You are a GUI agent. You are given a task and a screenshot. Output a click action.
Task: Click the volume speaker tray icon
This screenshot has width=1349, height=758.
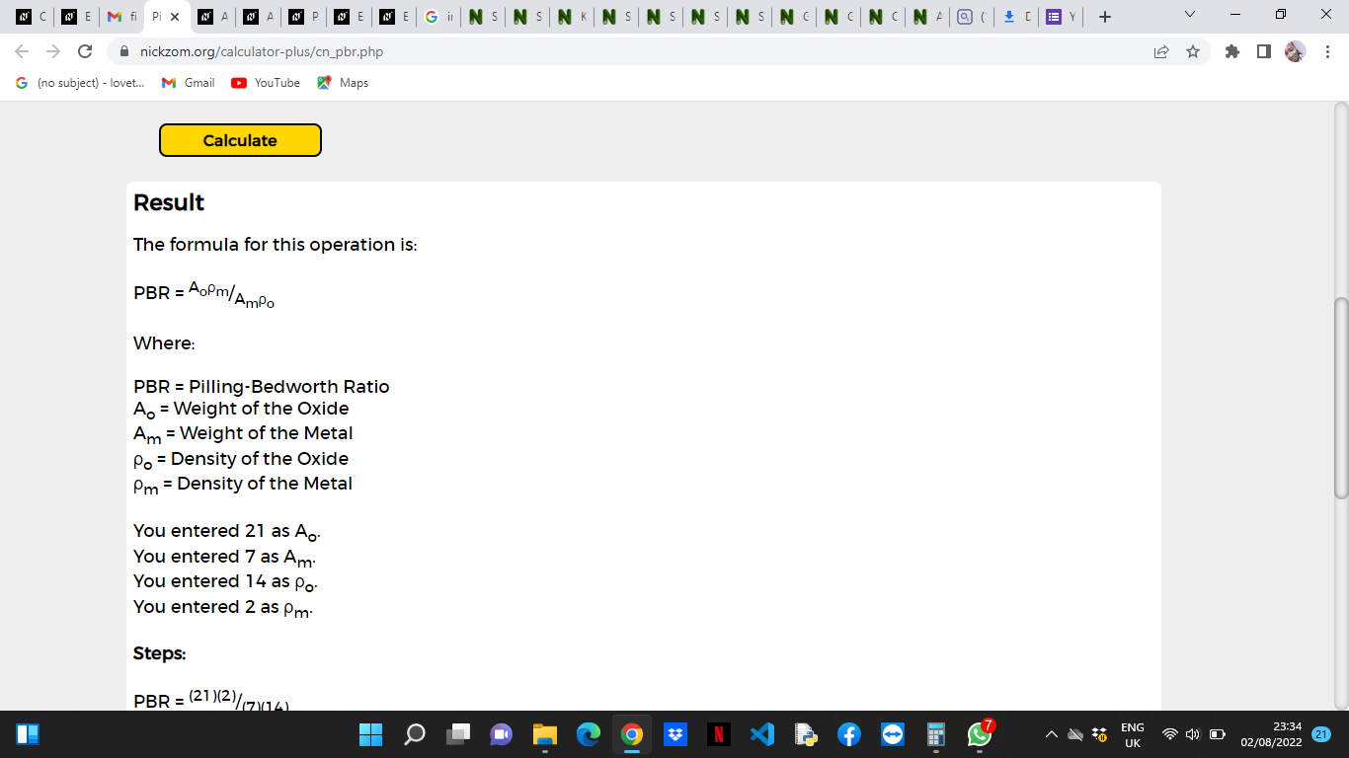coord(1193,734)
